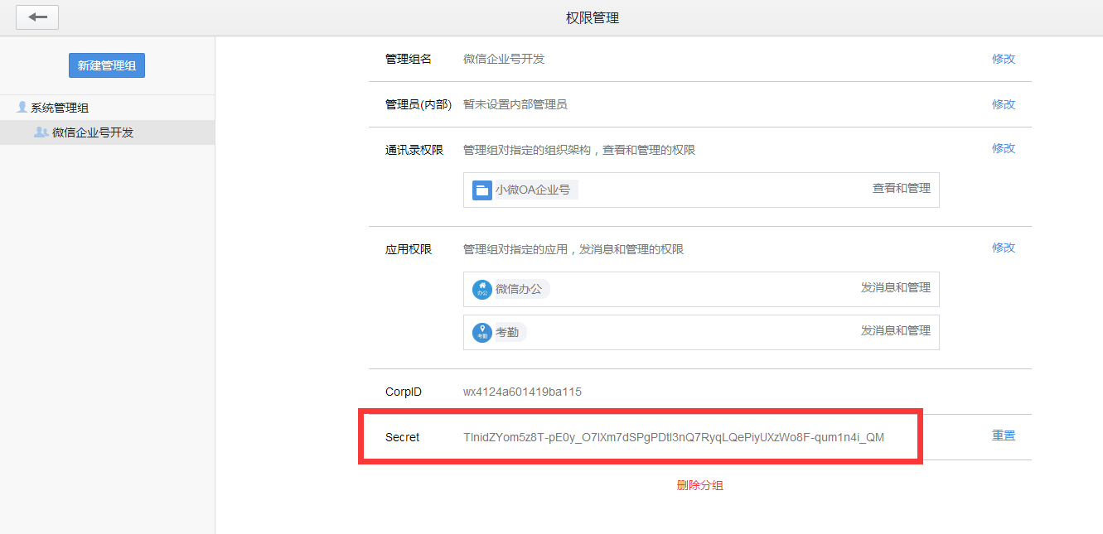The image size is (1103, 534).
Task: Click the 应用权限 label
Action: [x=409, y=249]
